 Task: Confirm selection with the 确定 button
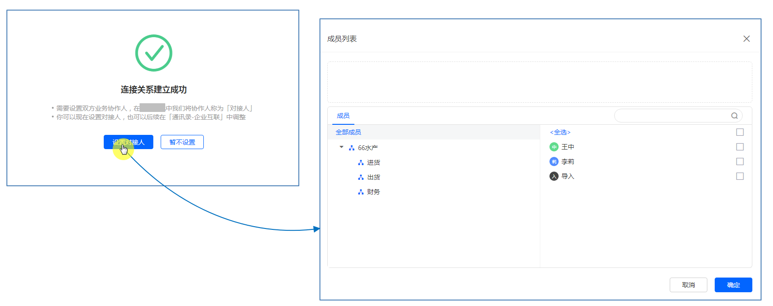(733, 285)
